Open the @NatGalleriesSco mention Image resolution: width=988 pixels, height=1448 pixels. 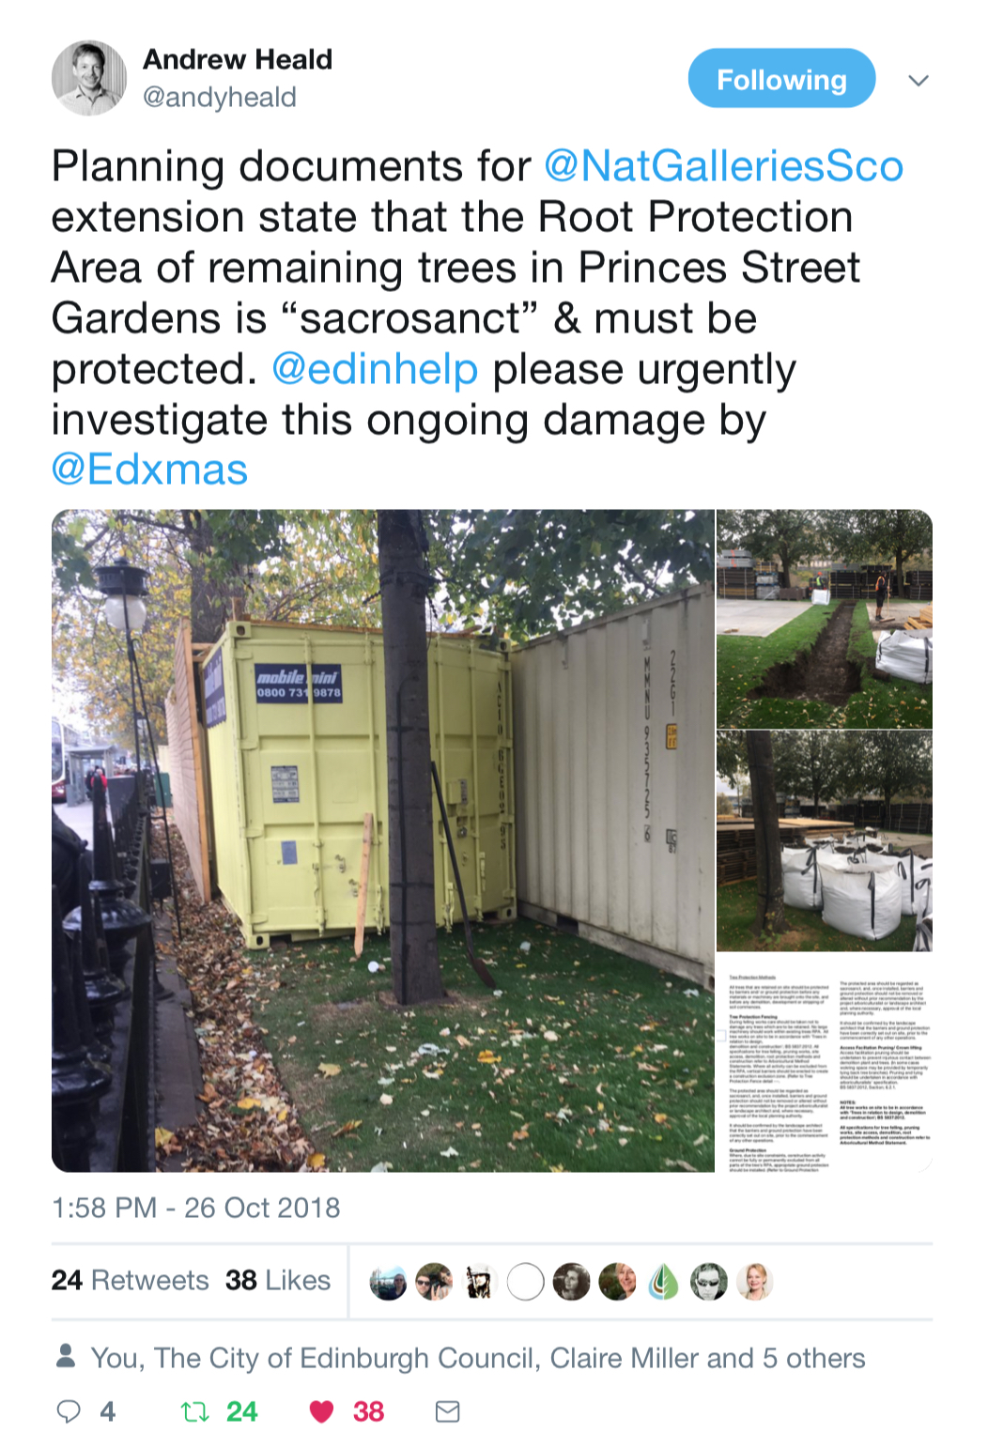723,166
